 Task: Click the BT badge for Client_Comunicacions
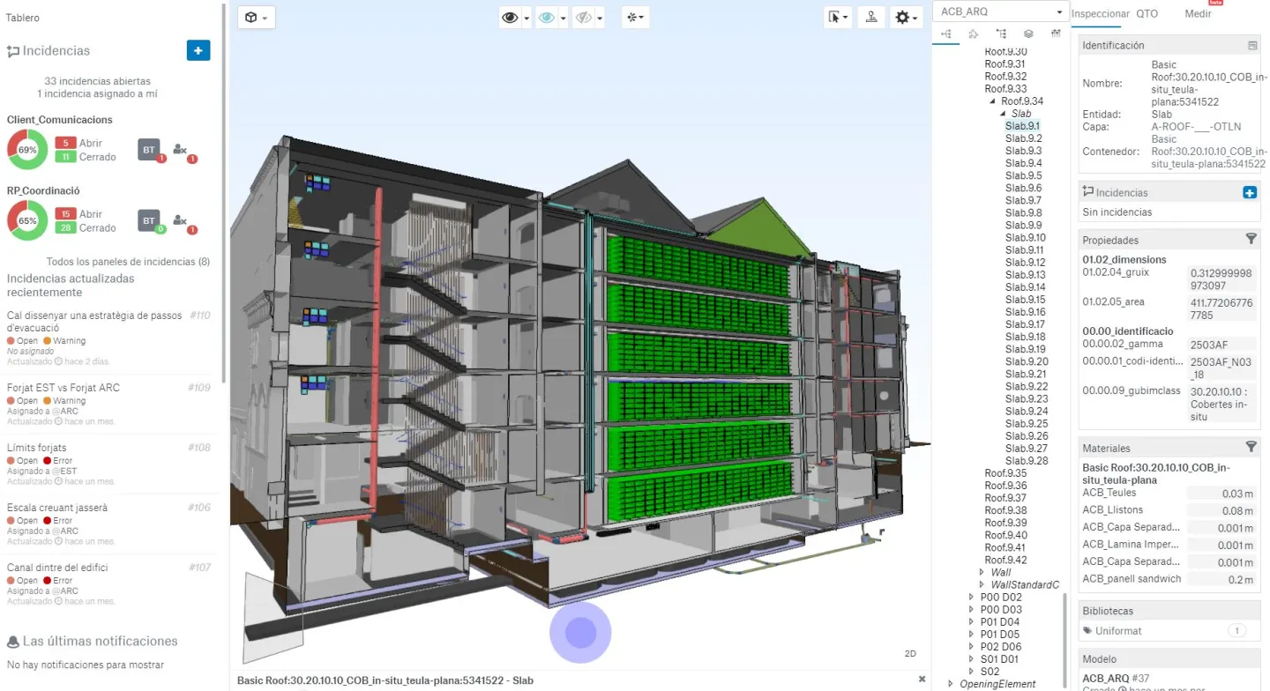[x=149, y=150]
